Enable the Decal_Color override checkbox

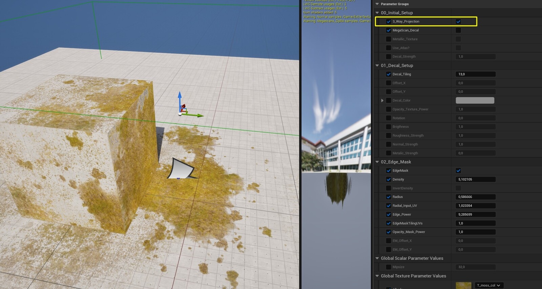click(389, 100)
